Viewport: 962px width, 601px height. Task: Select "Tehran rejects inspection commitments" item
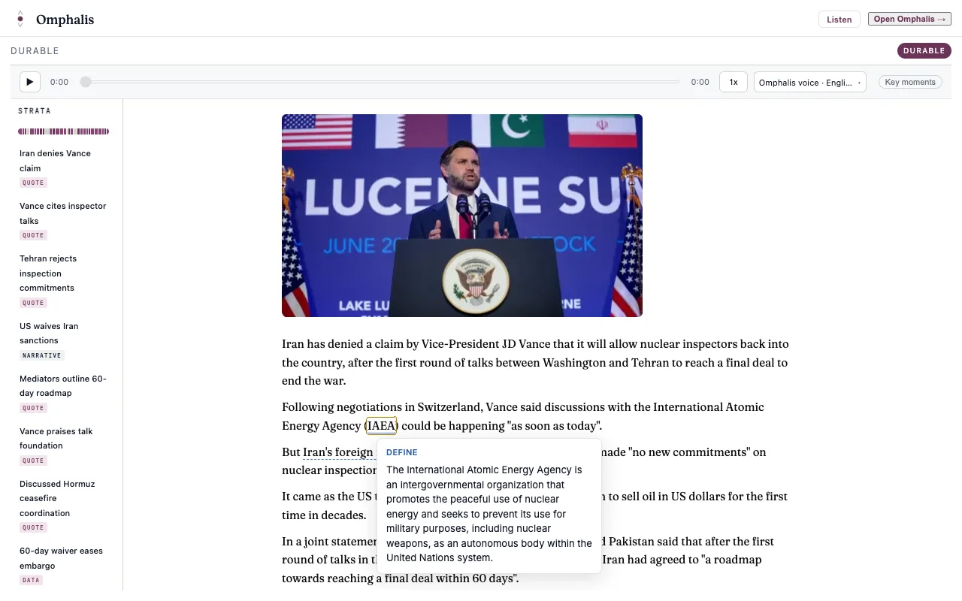64,273
